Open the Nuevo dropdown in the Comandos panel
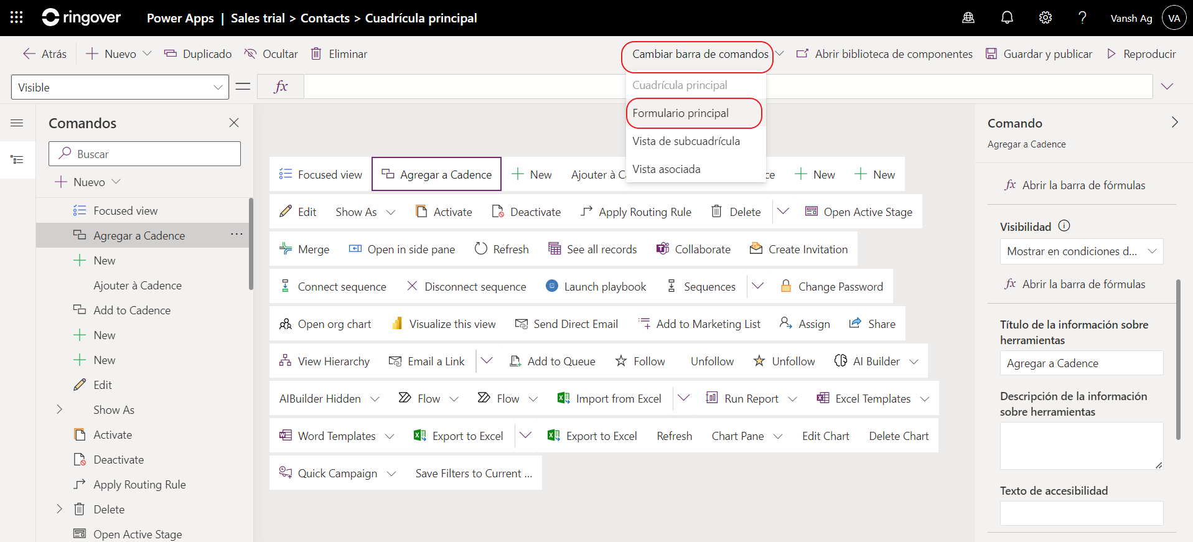The width and height of the screenshot is (1193, 542). pyautogui.click(x=88, y=182)
